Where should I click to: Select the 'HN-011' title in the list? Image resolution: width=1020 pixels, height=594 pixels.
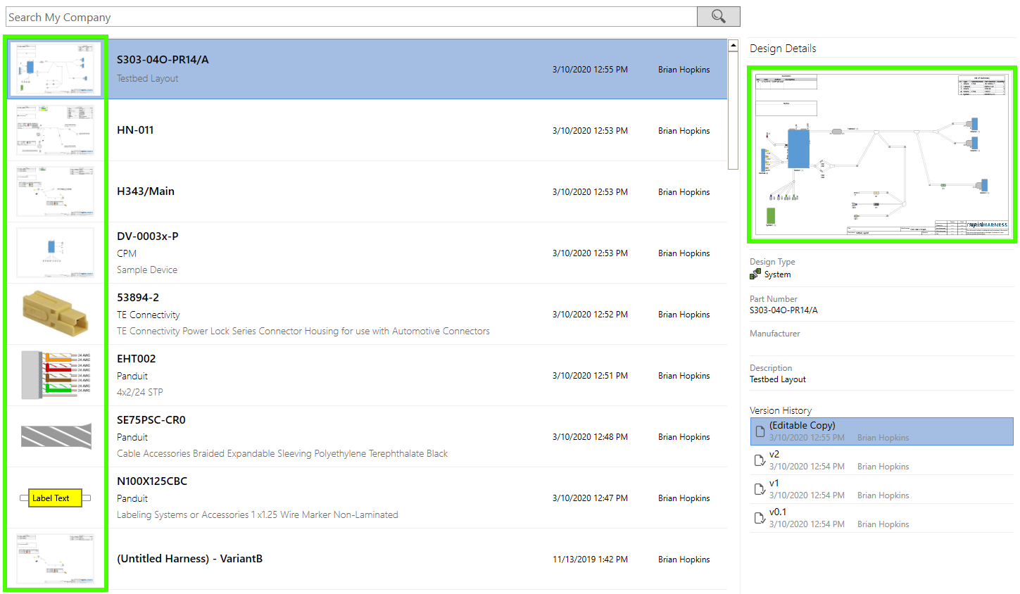[135, 130]
